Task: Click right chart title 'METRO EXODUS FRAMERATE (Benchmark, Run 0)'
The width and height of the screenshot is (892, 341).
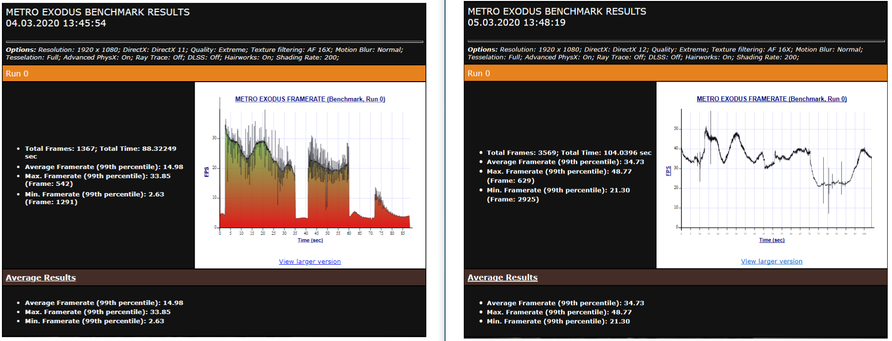Action: (772, 99)
